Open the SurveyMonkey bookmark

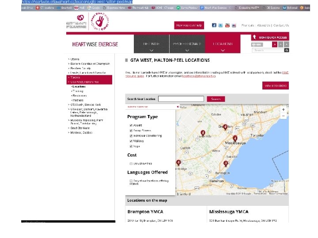click(187, 7)
